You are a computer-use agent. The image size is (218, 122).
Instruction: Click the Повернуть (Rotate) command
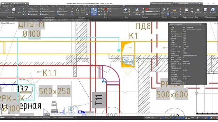pos(44,9)
